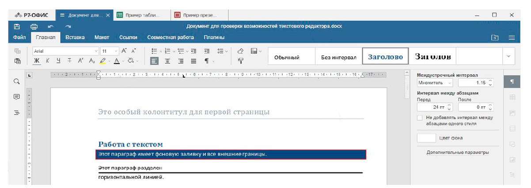Open text art settings in right sidebar

coord(512,175)
